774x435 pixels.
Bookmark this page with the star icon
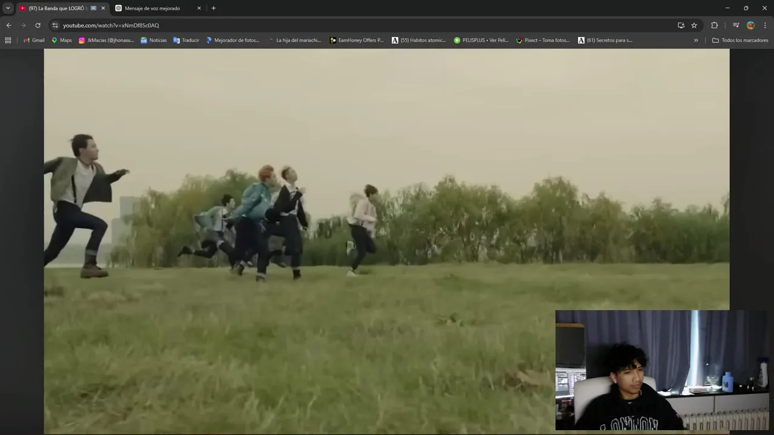click(694, 25)
